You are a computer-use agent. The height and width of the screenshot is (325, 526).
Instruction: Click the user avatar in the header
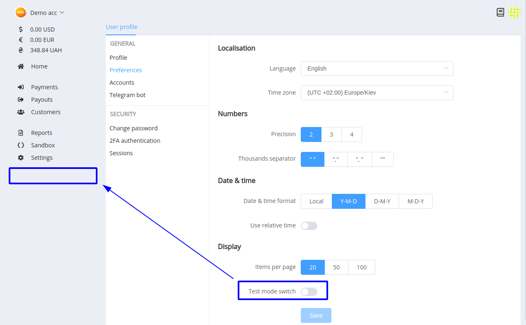514,12
